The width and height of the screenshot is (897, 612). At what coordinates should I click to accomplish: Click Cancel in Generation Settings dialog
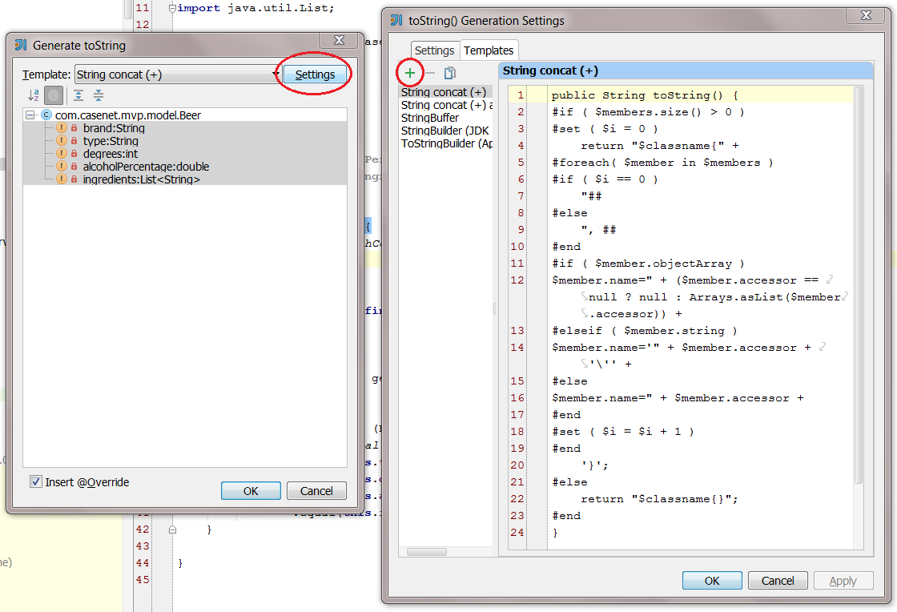778,581
